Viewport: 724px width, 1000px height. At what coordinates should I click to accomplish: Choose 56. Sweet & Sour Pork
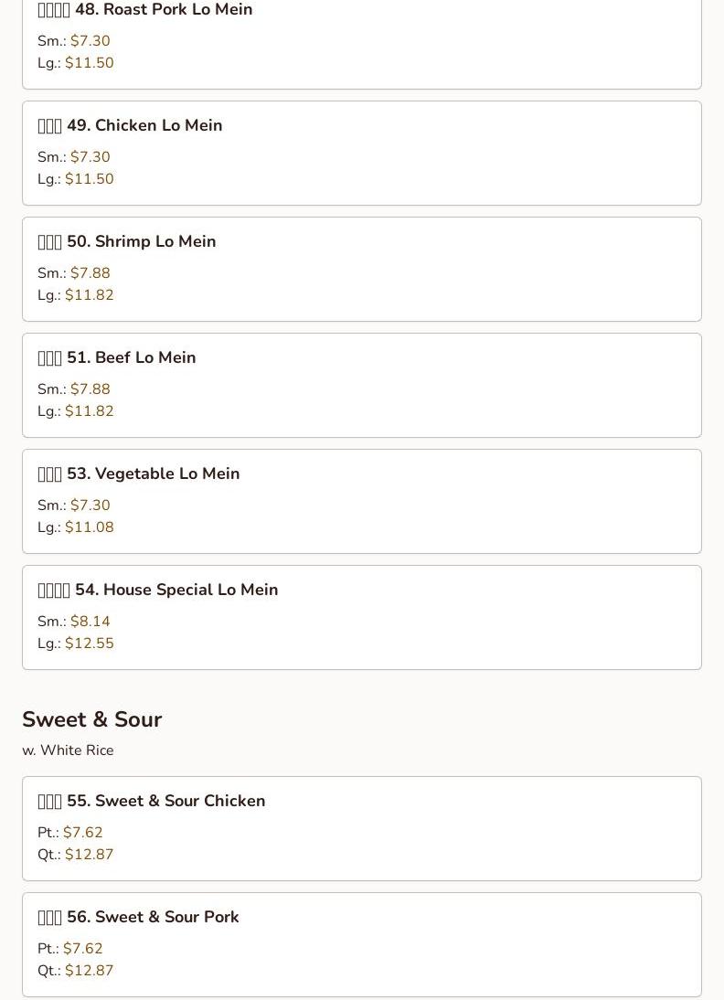pyautogui.click(x=362, y=944)
